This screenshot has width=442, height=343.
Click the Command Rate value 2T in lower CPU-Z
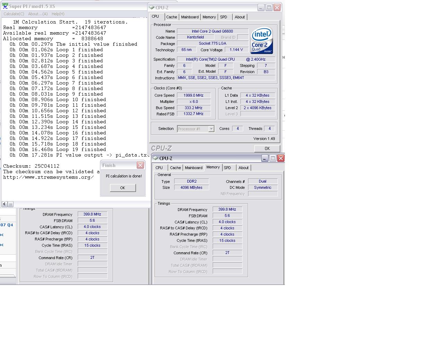pos(227,253)
